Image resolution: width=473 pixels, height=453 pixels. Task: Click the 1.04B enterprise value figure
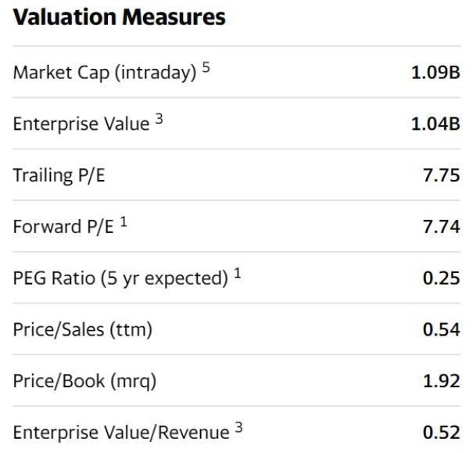point(435,124)
